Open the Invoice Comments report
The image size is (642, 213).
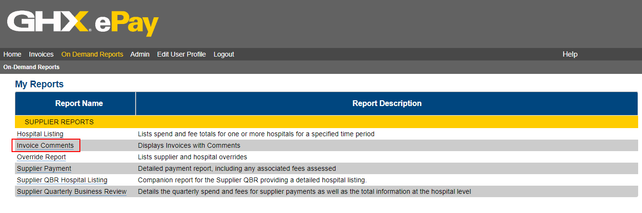pos(45,145)
